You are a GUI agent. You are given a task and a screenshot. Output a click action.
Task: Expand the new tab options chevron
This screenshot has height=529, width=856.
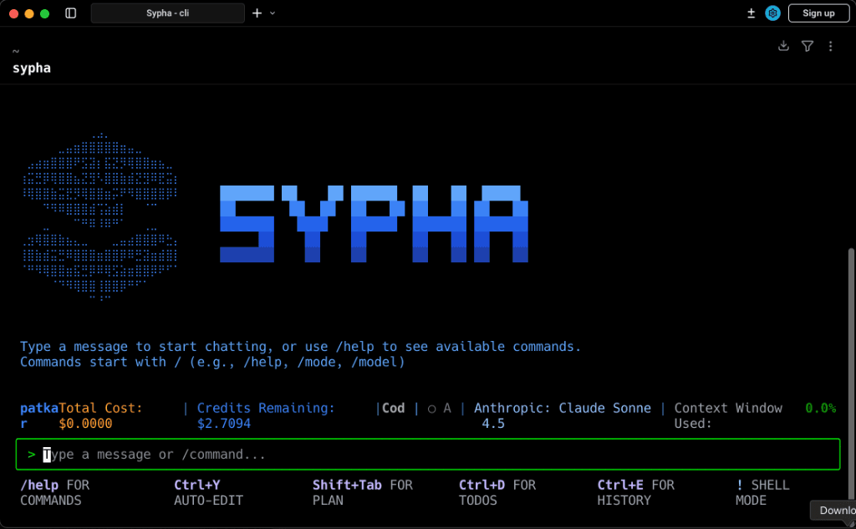(x=273, y=13)
